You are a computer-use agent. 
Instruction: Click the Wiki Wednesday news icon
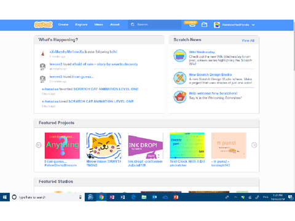click(180, 55)
